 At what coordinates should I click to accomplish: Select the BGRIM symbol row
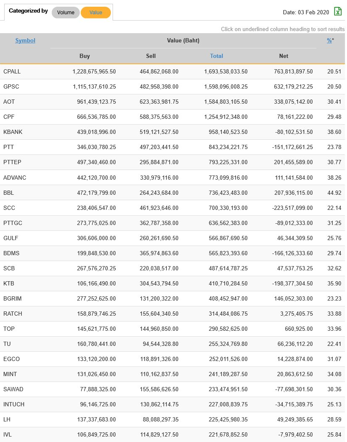coord(13,298)
